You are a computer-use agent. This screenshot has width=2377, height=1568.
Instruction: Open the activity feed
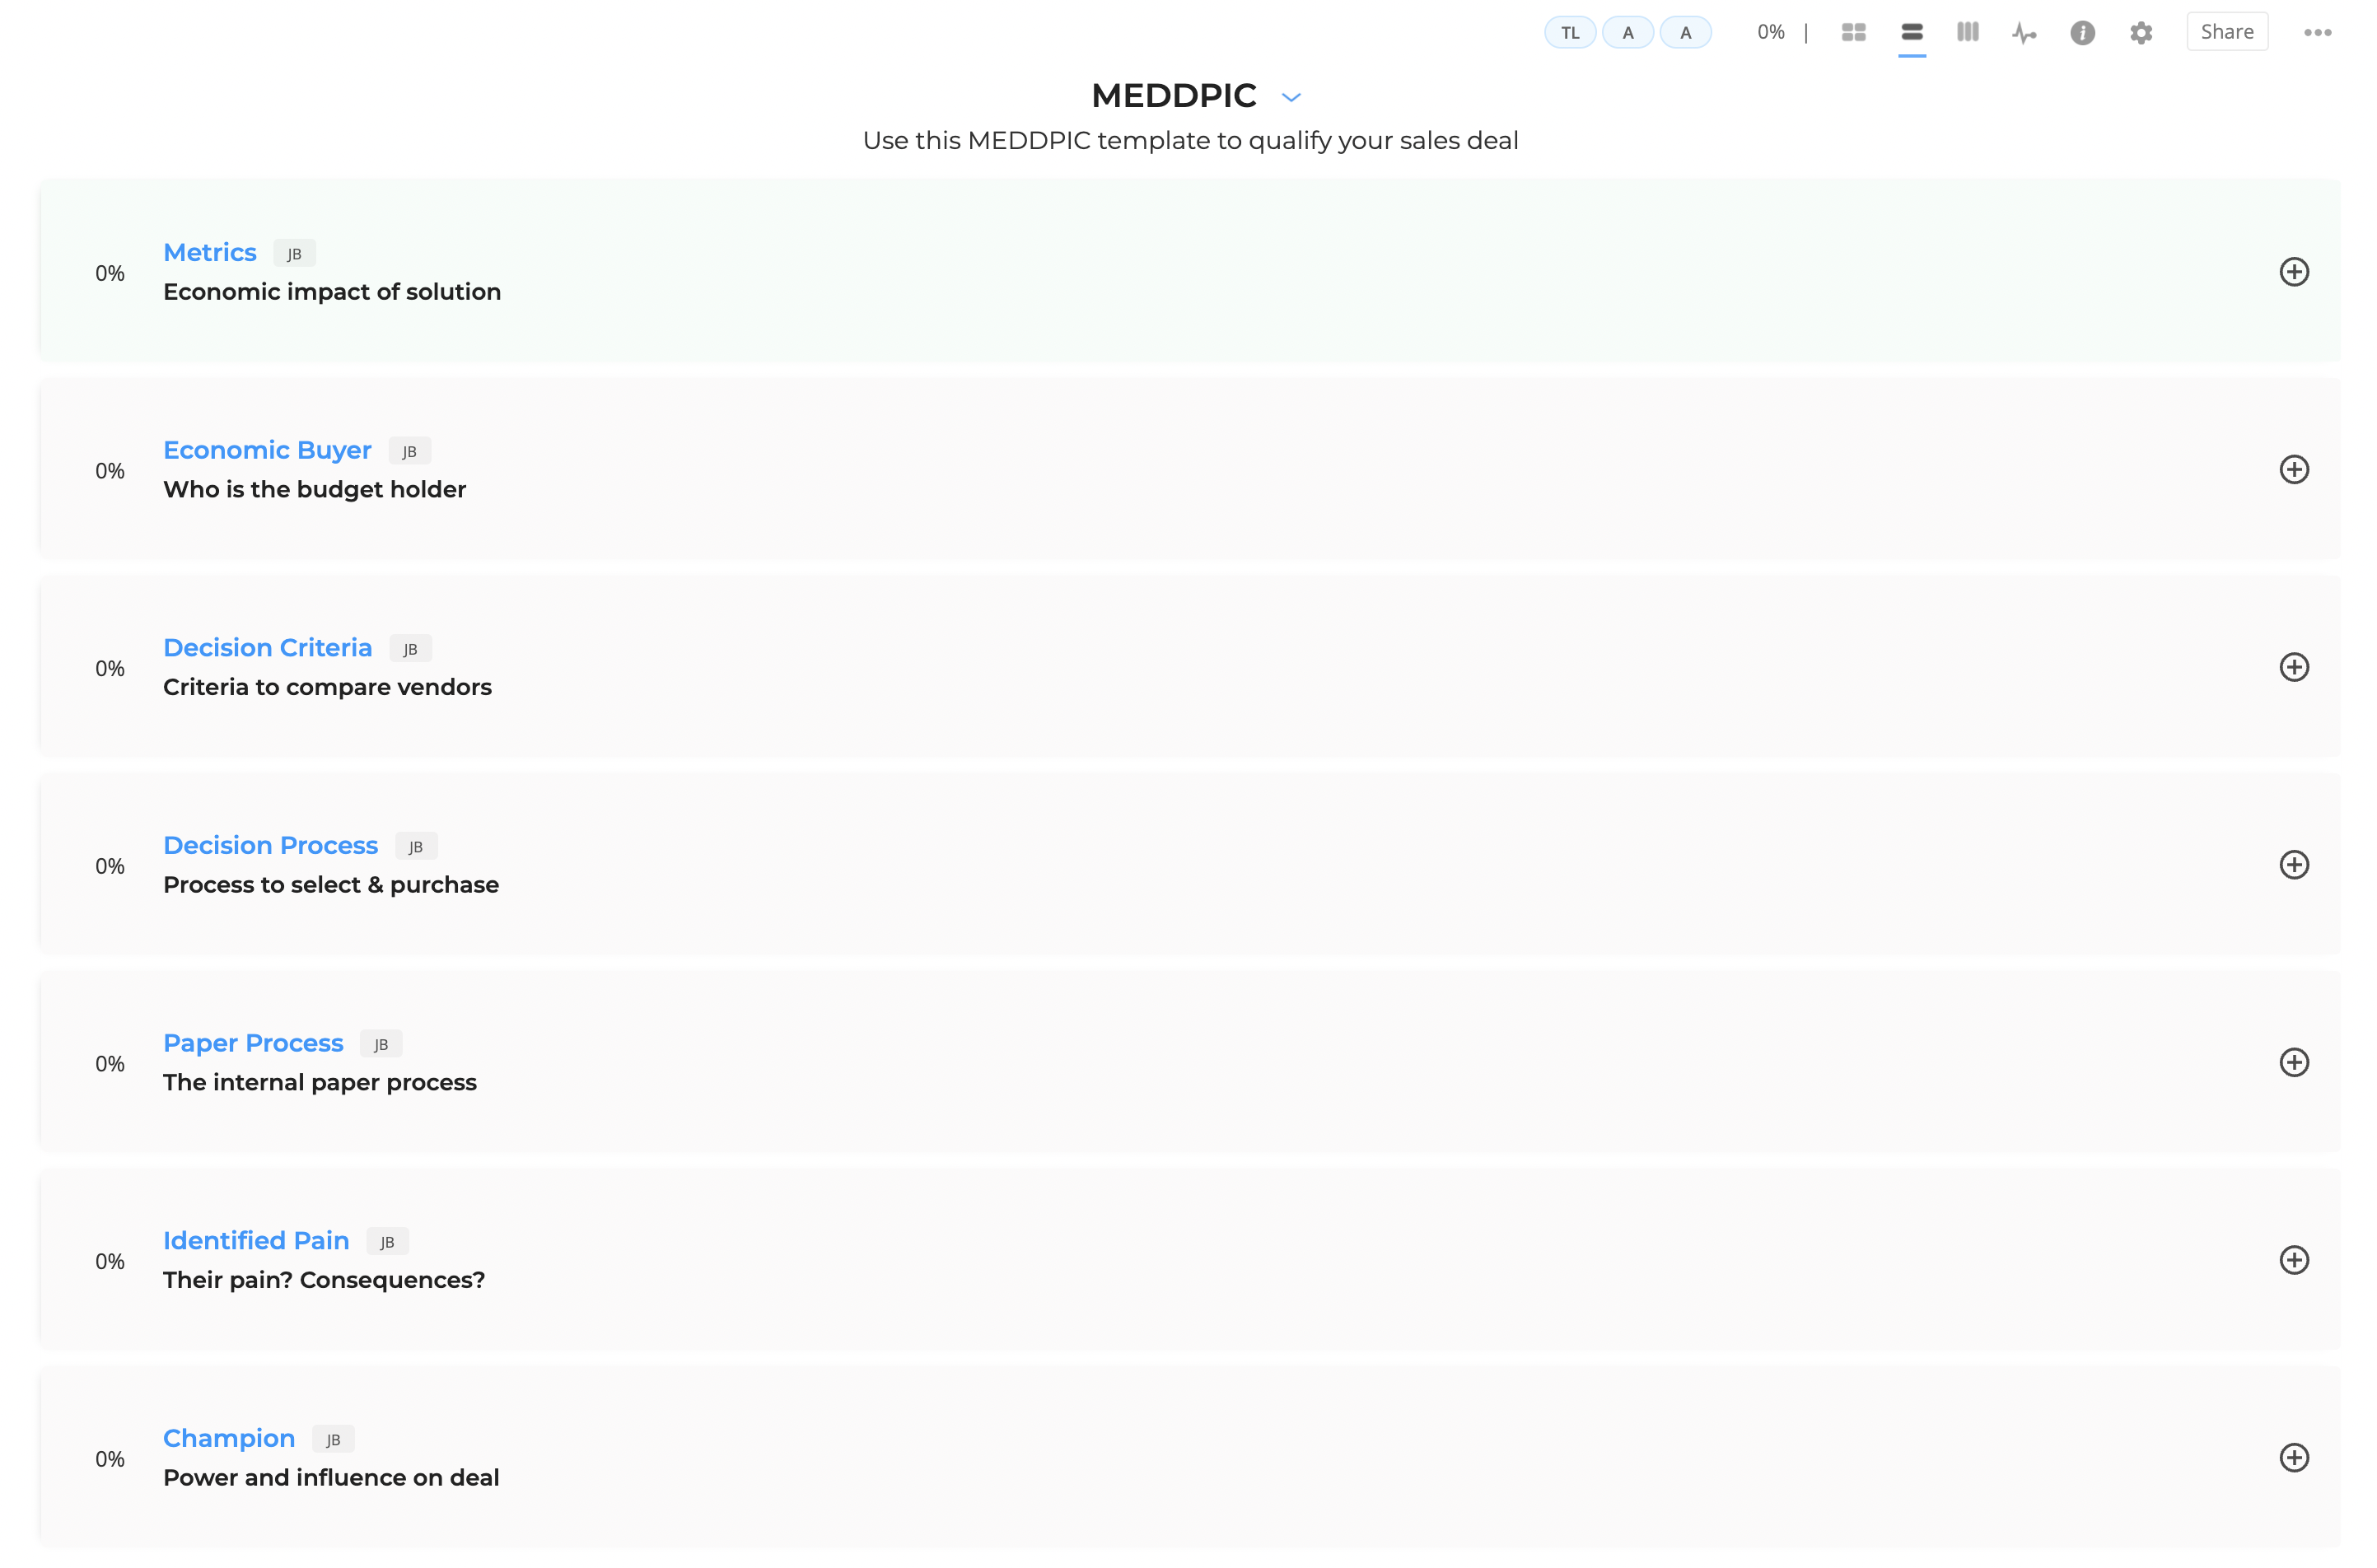2024,32
